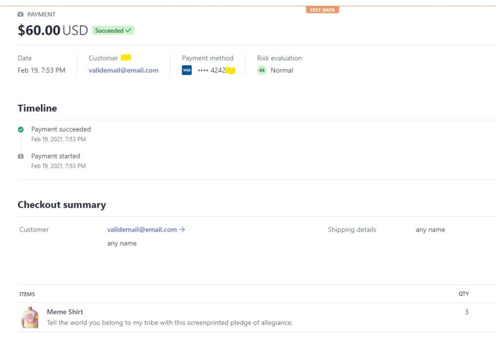This screenshot has width=496, height=339.
Task: Click the TEST DATA orange badge
Action: tap(322, 10)
